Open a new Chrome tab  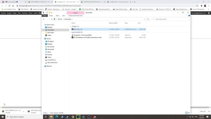(135, 2)
